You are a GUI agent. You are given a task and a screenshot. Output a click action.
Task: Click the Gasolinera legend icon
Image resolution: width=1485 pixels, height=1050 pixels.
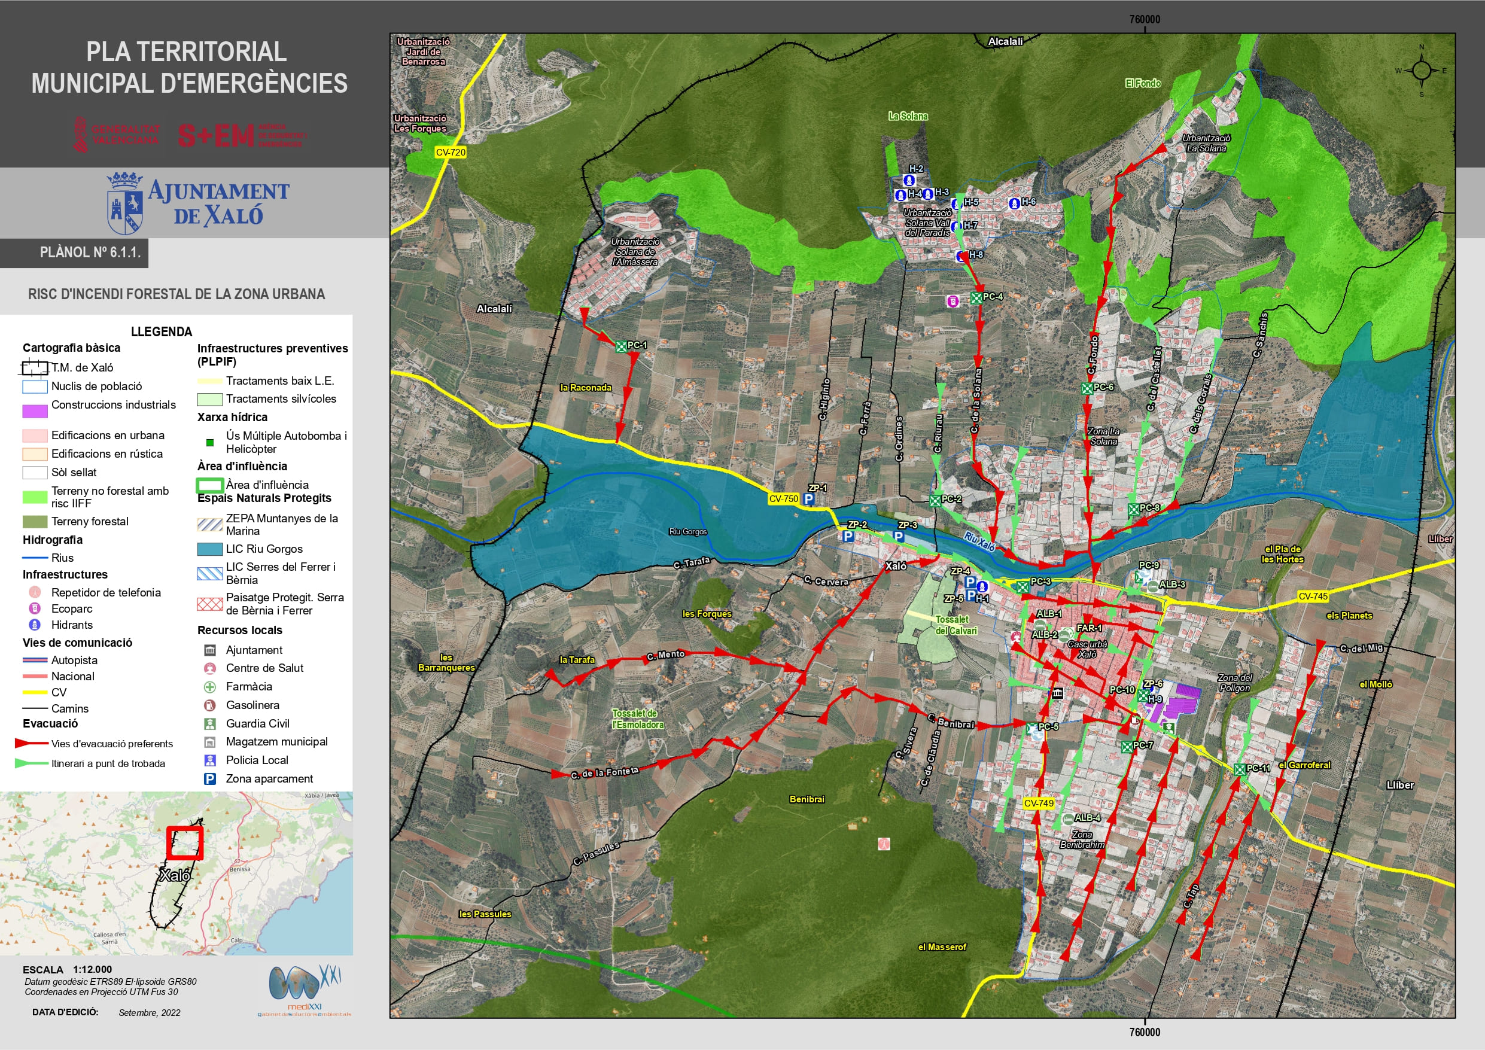point(209,705)
